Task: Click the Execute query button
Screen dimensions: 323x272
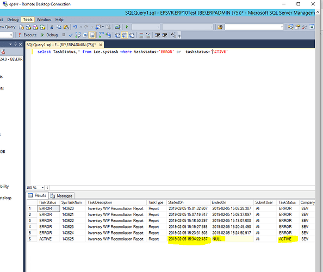Action: (x=28, y=35)
